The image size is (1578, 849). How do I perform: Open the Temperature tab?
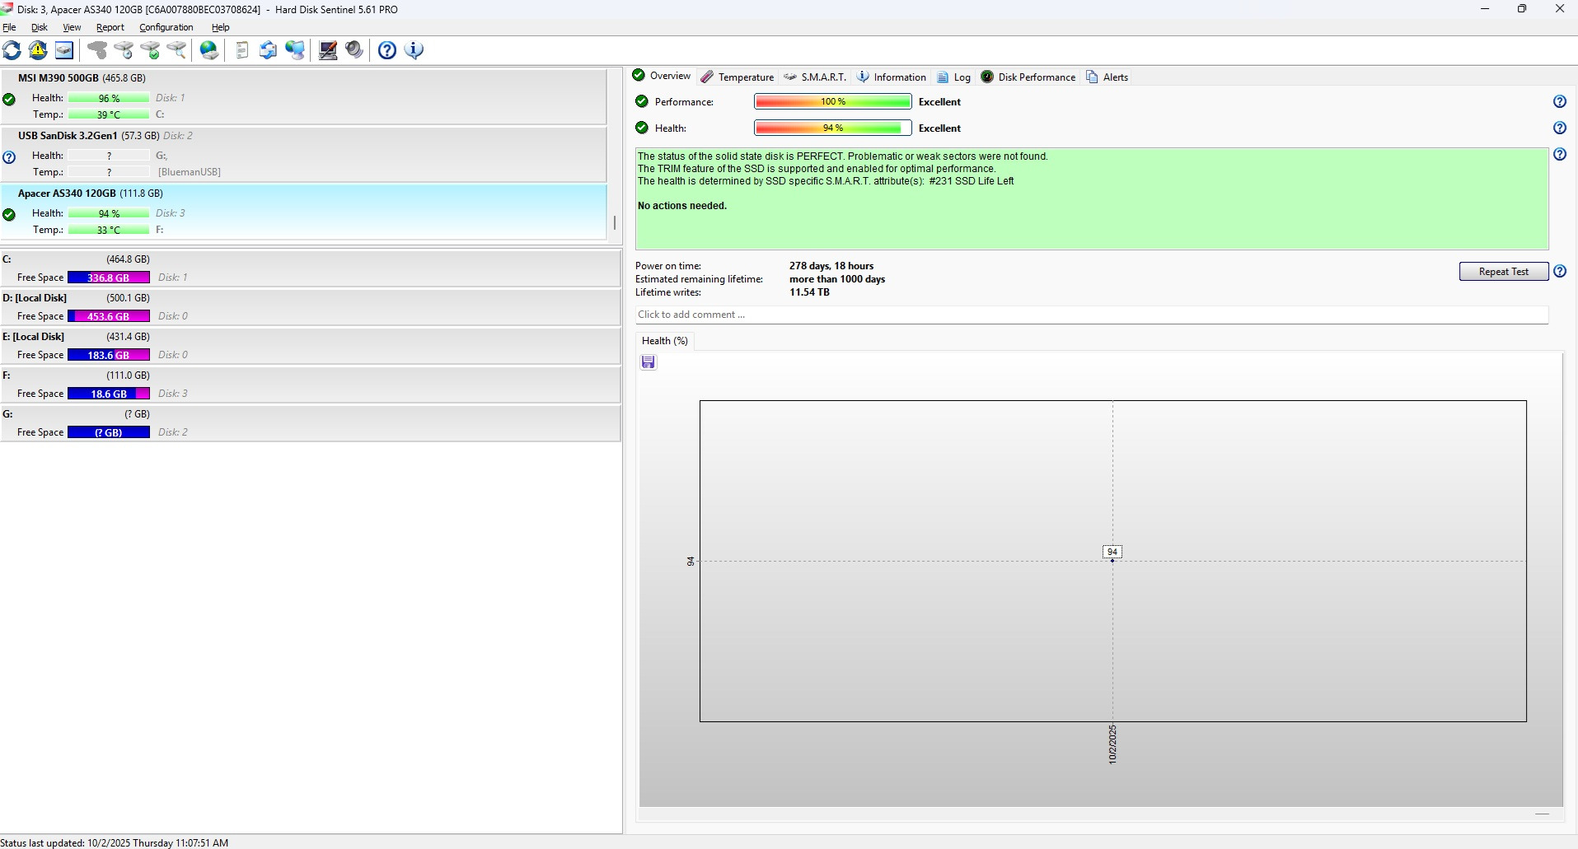(737, 77)
